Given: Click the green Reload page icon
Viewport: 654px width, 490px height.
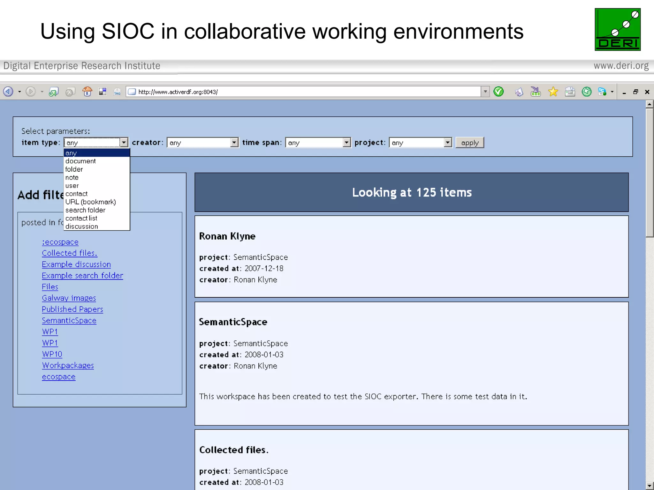Looking at the screenshot, I should pos(53,92).
